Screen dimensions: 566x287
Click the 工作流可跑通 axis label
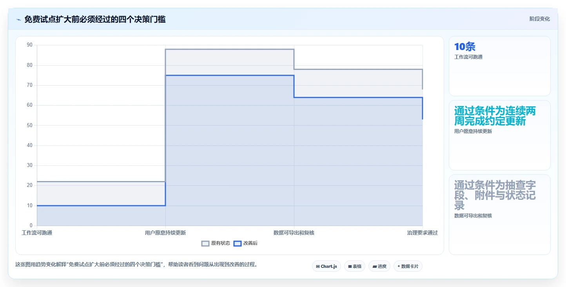click(x=37, y=233)
